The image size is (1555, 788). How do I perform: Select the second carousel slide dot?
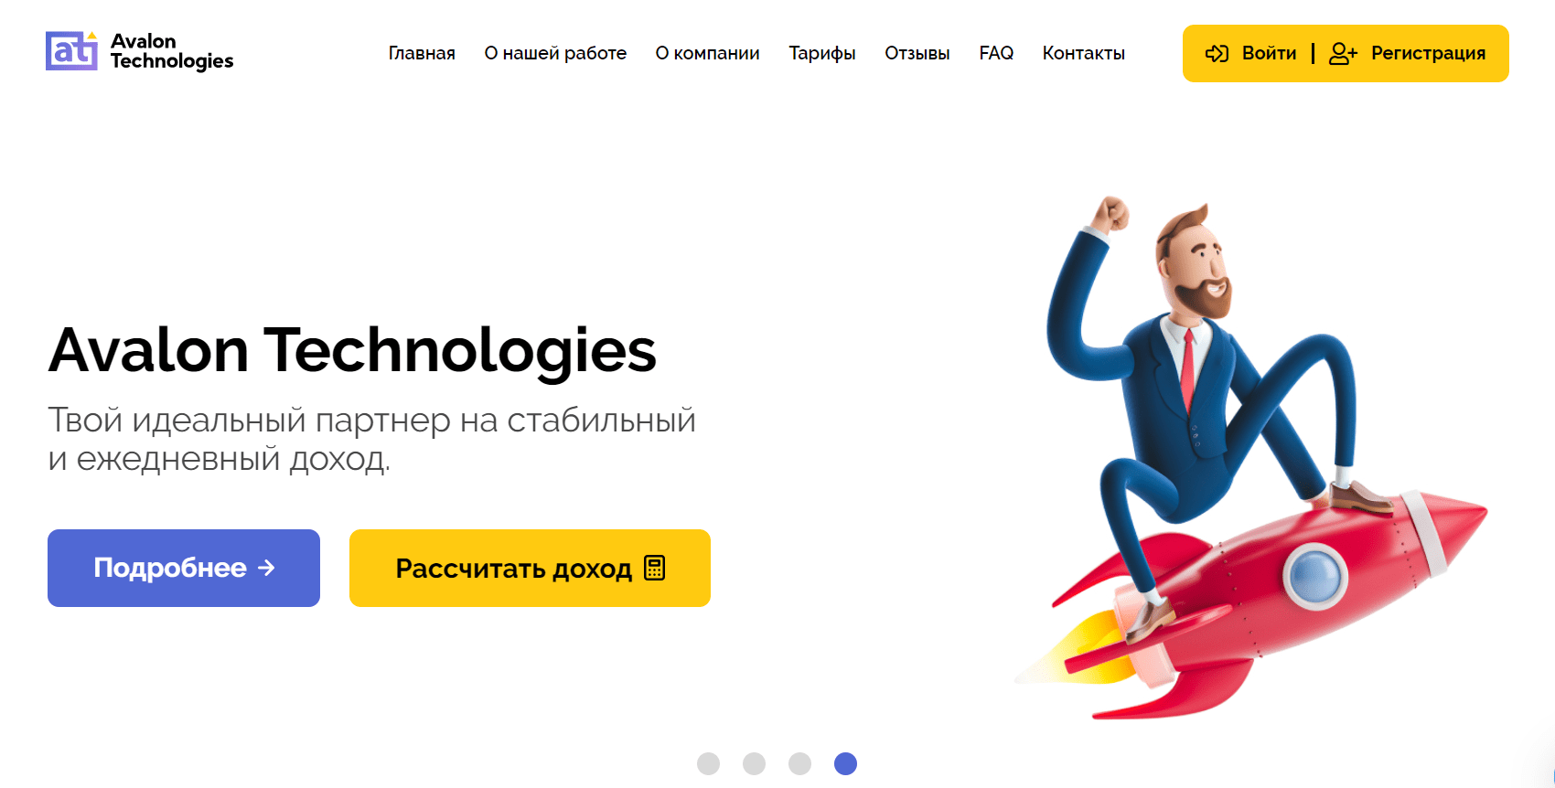click(754, 763)
